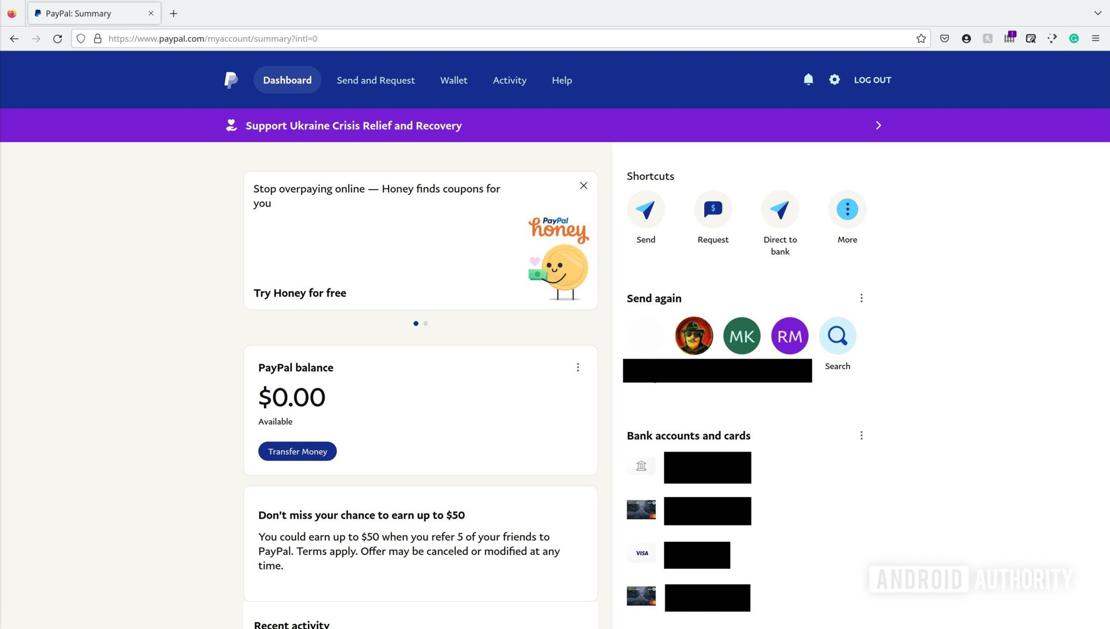
Task: Expand the PayPal balance options menu
Action: tap(578, 367)
